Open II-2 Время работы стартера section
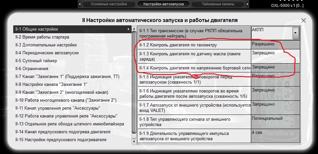 [42, 37]
